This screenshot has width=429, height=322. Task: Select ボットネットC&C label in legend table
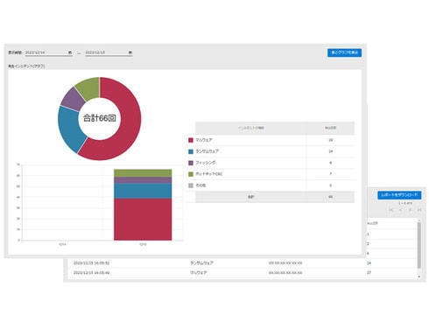(x=209, y=174)
